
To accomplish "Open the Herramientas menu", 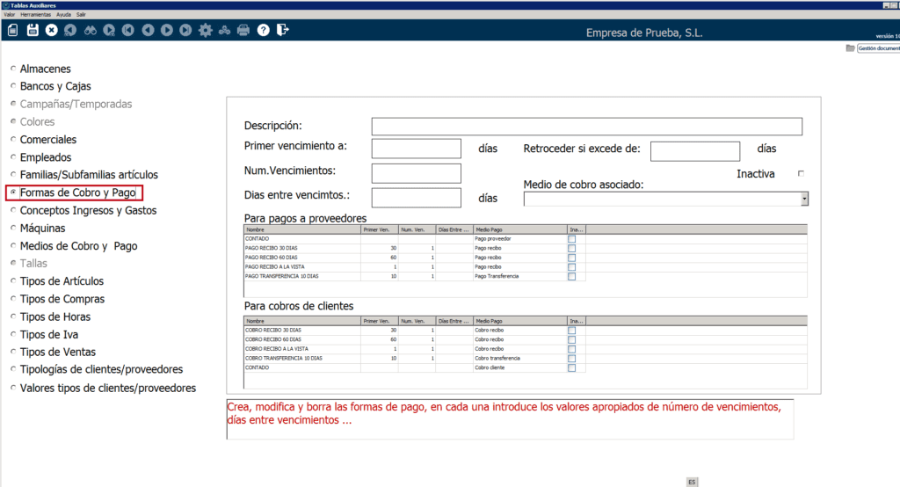I will point(36,15).
